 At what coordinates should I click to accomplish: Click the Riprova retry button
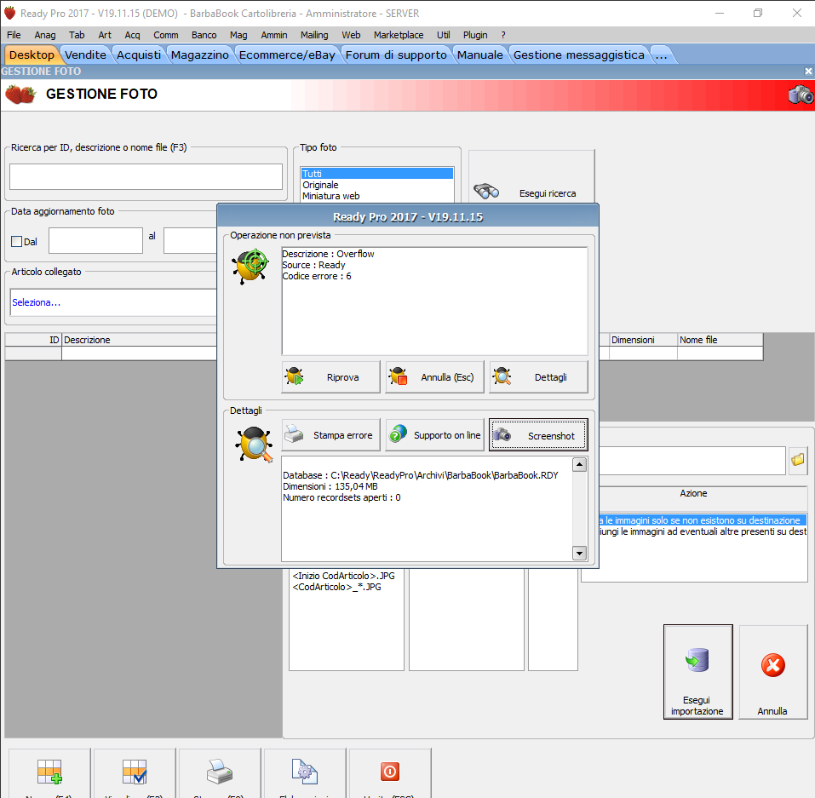point(330,377)
